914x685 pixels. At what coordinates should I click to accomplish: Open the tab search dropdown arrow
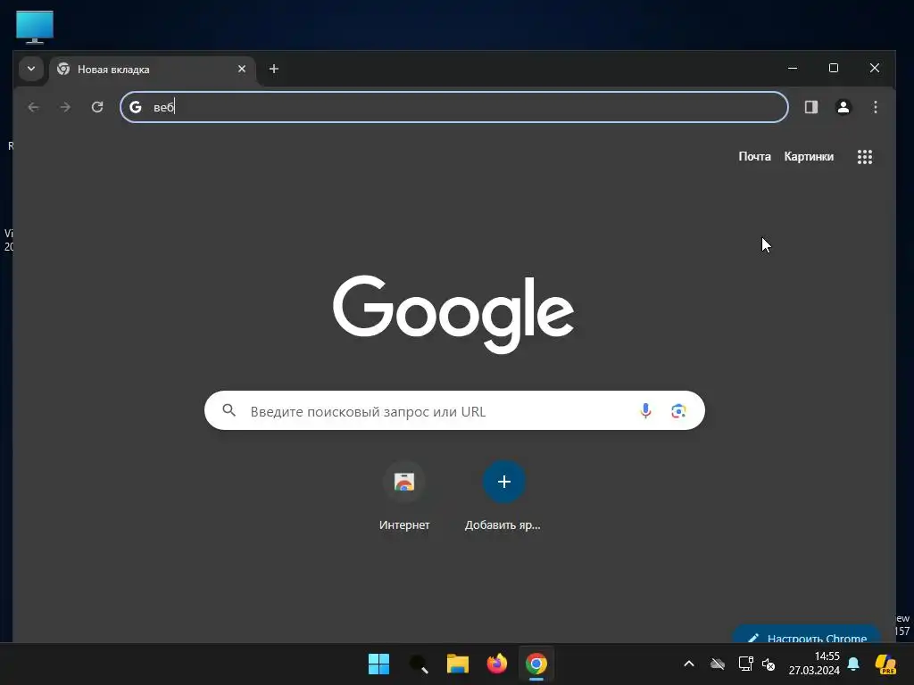tap(31, 70)
